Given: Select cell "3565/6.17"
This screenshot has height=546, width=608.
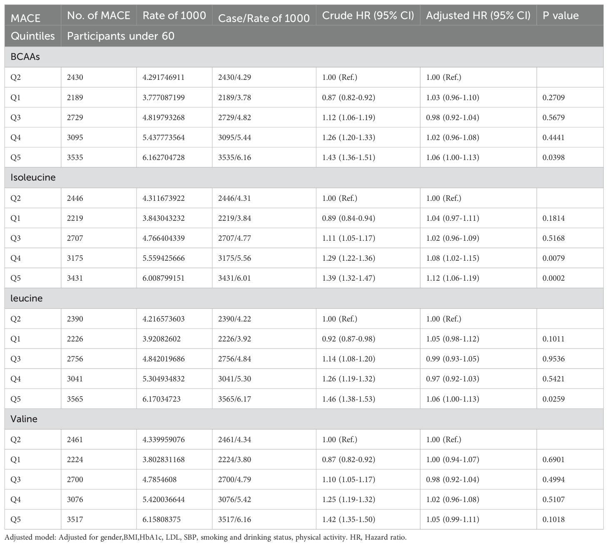Looking at the screenshot, I should (x=234, y=399).
